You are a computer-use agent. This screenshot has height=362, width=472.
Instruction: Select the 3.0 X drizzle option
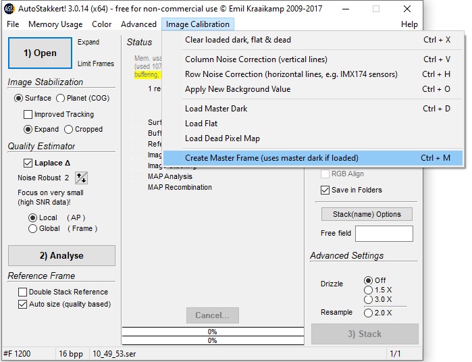pyautogui.click(x=368, y=299)
